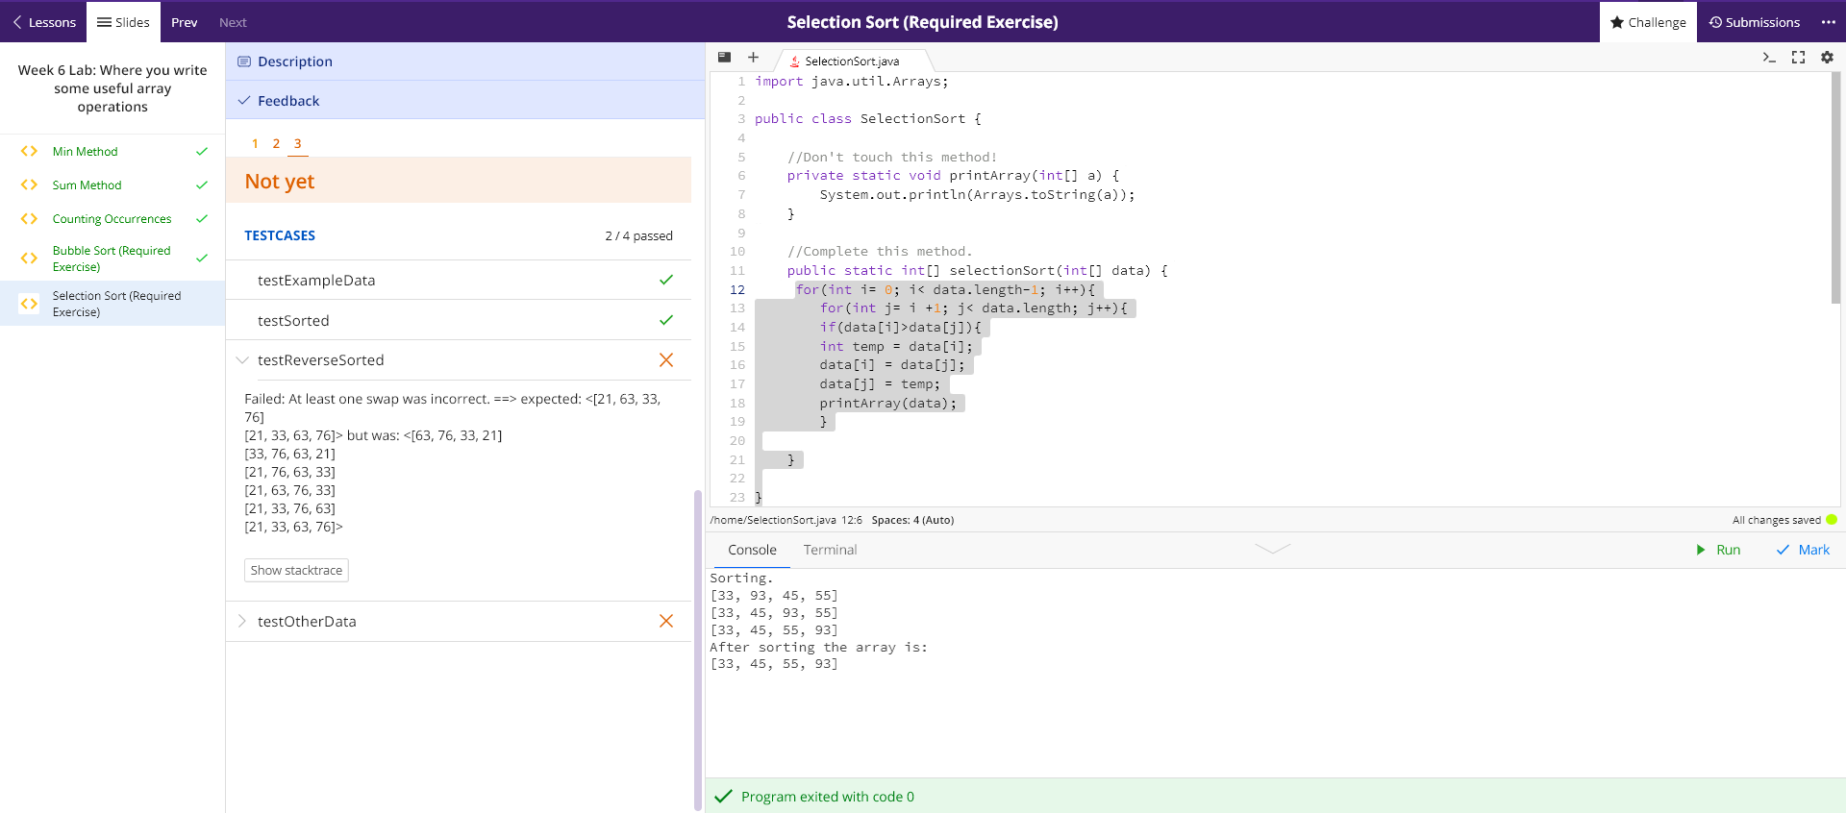Show stacktrace for failed test
Screen dimensions: 1846x813
pos(296,570)
